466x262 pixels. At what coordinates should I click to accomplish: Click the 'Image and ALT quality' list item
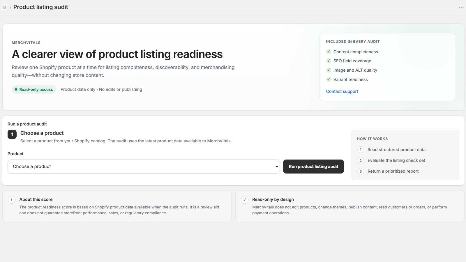coord(355,70)
